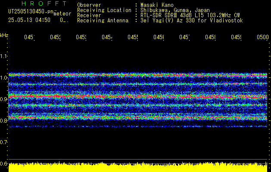Viewport: 271px width, 172px height.
Task: Click the 'Receiver' field label
Action: coord(89,15)
